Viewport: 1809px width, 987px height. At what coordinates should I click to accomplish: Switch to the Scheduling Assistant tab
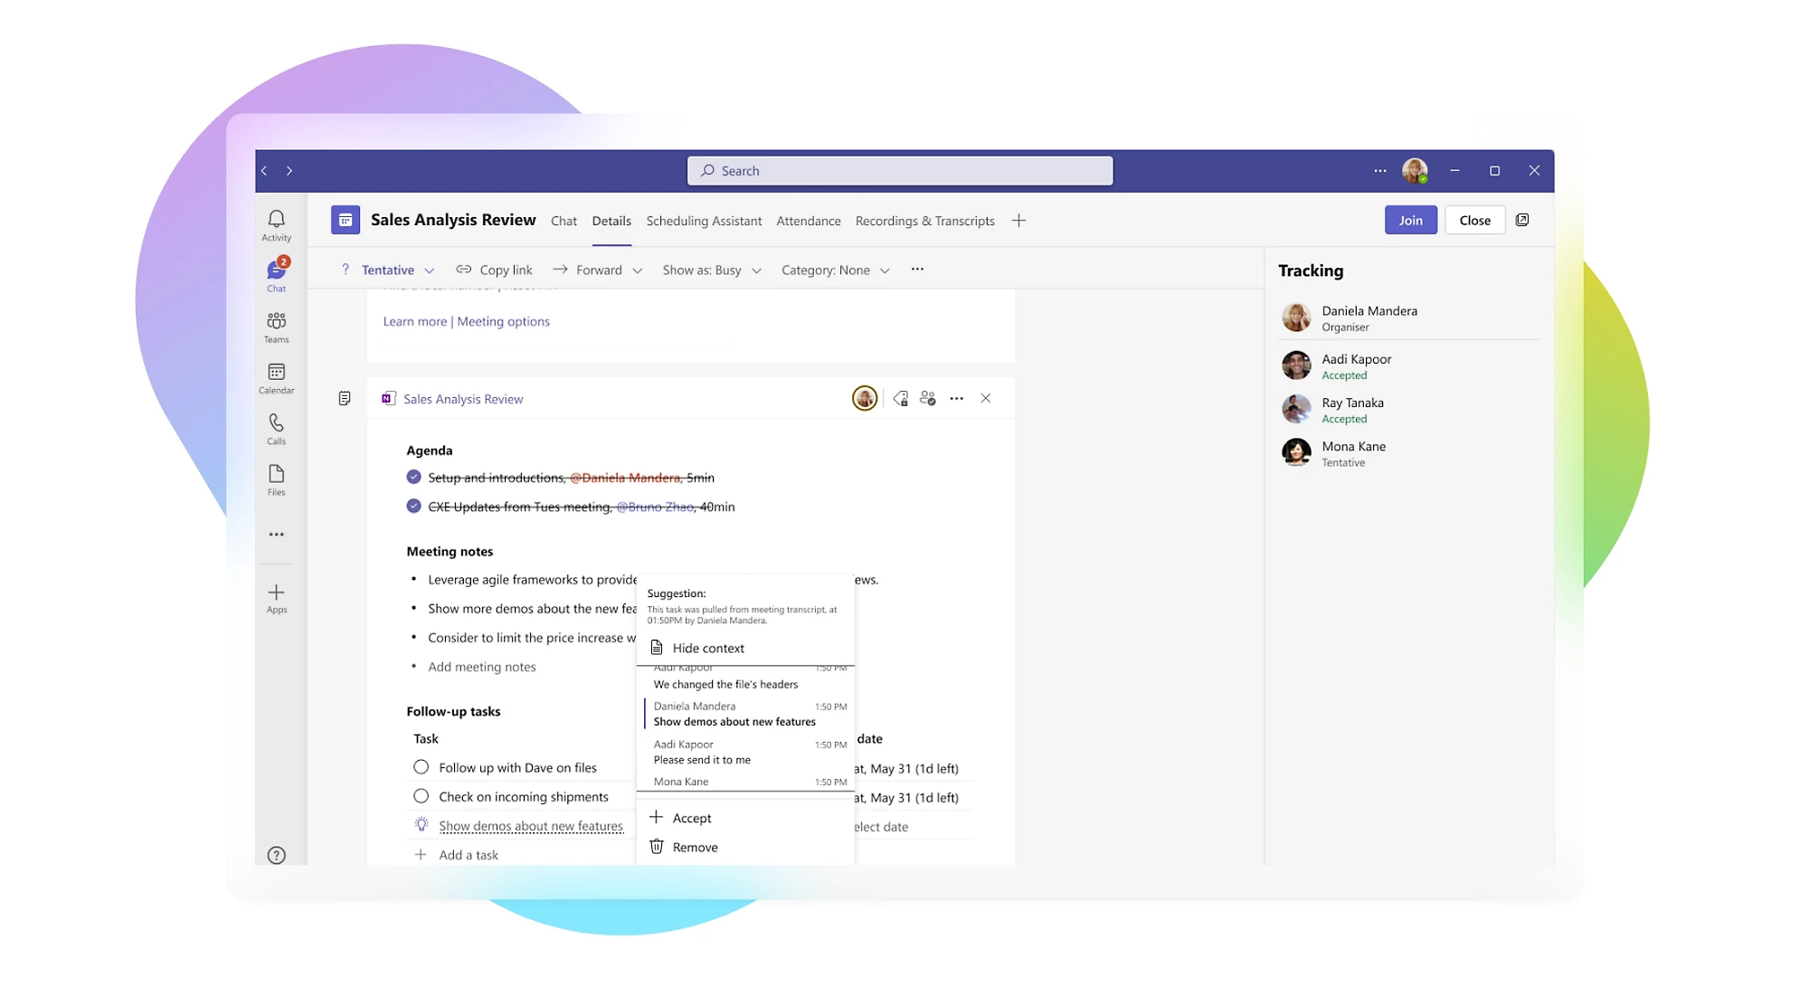(x=703, y=221)
